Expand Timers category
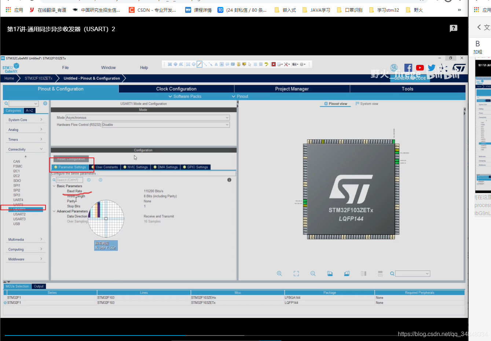Image resolution: width=491 pixels, height=341 pixels. [x=26, y=140]
